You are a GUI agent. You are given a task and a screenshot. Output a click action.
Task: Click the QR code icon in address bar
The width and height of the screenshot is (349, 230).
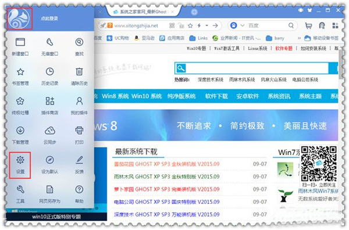tap(172, 26)
